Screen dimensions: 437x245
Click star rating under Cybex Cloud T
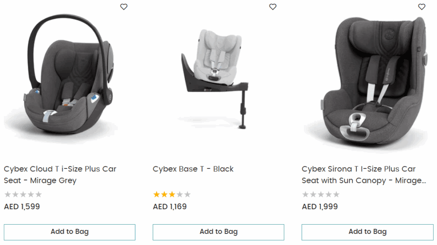[x=23, y=194]
